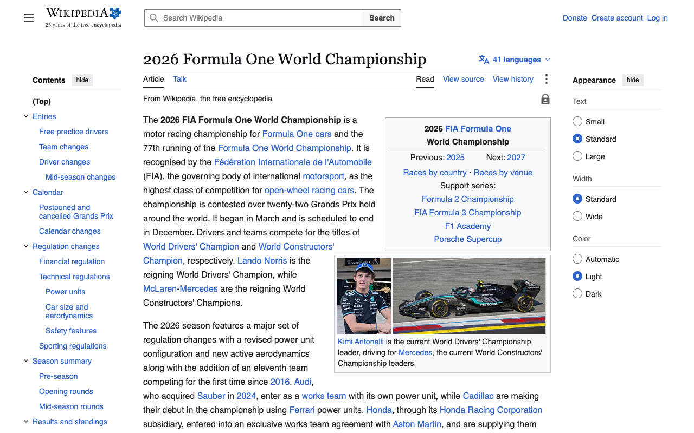Collapse Results and standings section
The image size is (694, 433).
[26, 422]
